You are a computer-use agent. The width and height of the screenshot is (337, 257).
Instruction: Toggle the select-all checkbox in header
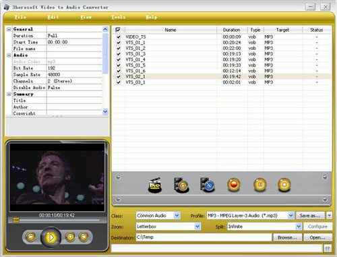point(118,30)
